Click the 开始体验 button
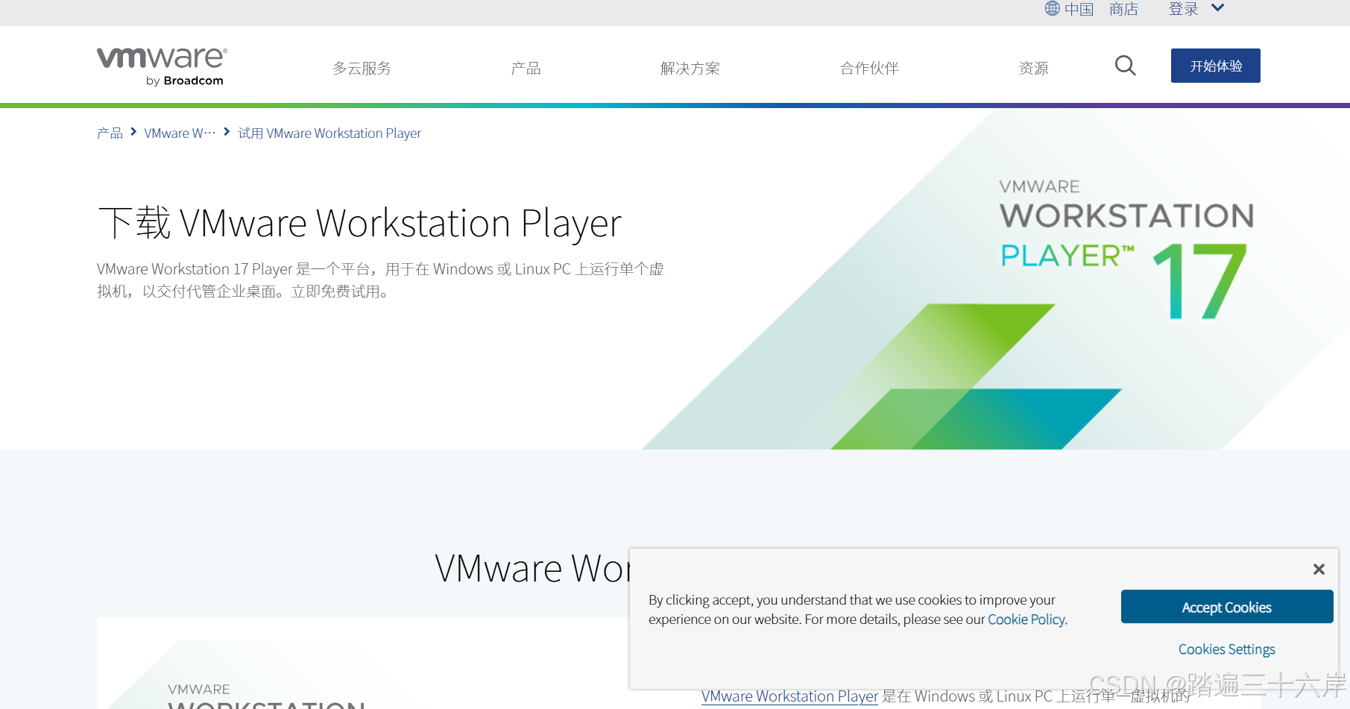Screen dimensions: 1350x709 click(1216, 66)
